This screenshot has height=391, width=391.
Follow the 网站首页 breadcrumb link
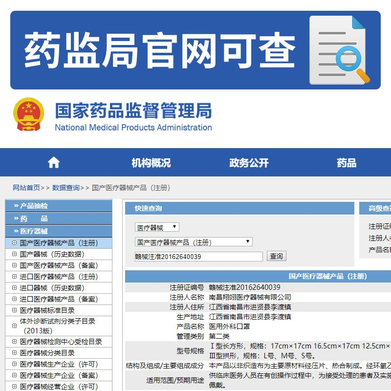[x=26, y=188]
